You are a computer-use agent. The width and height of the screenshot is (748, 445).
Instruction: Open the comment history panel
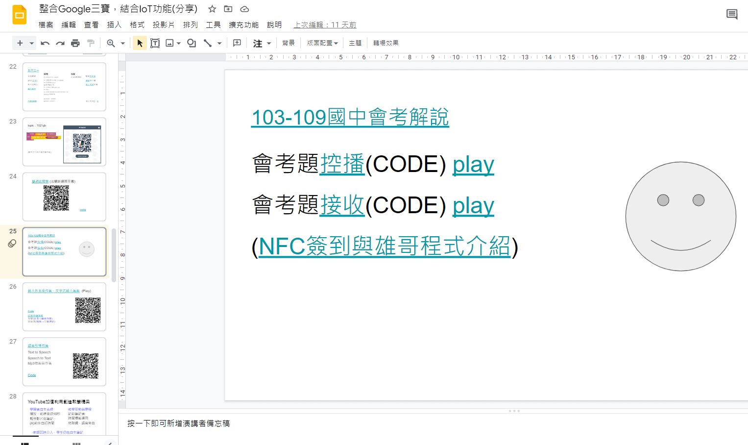point(732,14)
